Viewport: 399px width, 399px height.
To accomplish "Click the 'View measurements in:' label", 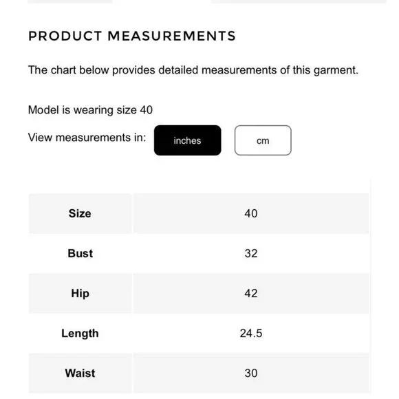I will [87, 138].
